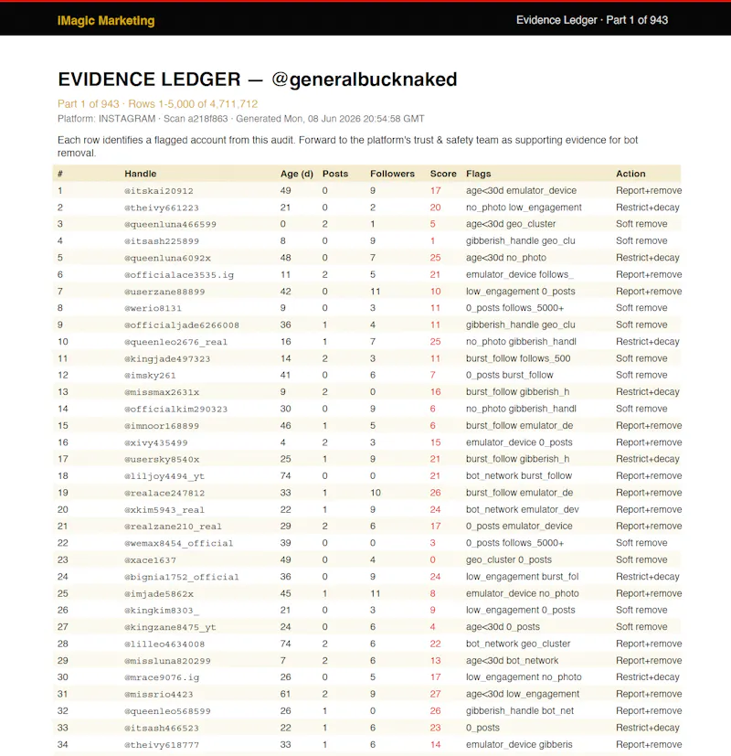
Task: Select handle @xace1637
Action: [150, 559]
